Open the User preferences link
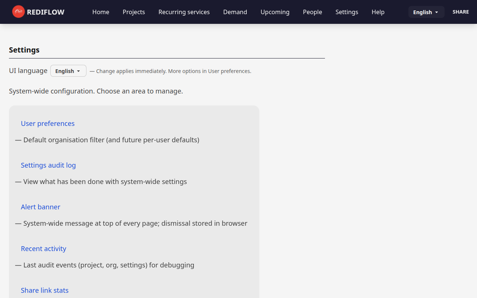Viewport: 477px width, 298px height. coord(47,123)
